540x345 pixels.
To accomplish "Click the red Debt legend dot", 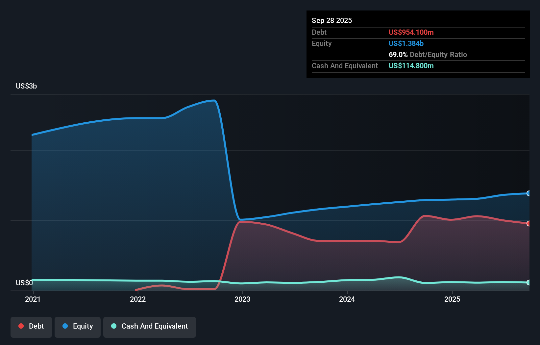I will [x=21, y=326].
